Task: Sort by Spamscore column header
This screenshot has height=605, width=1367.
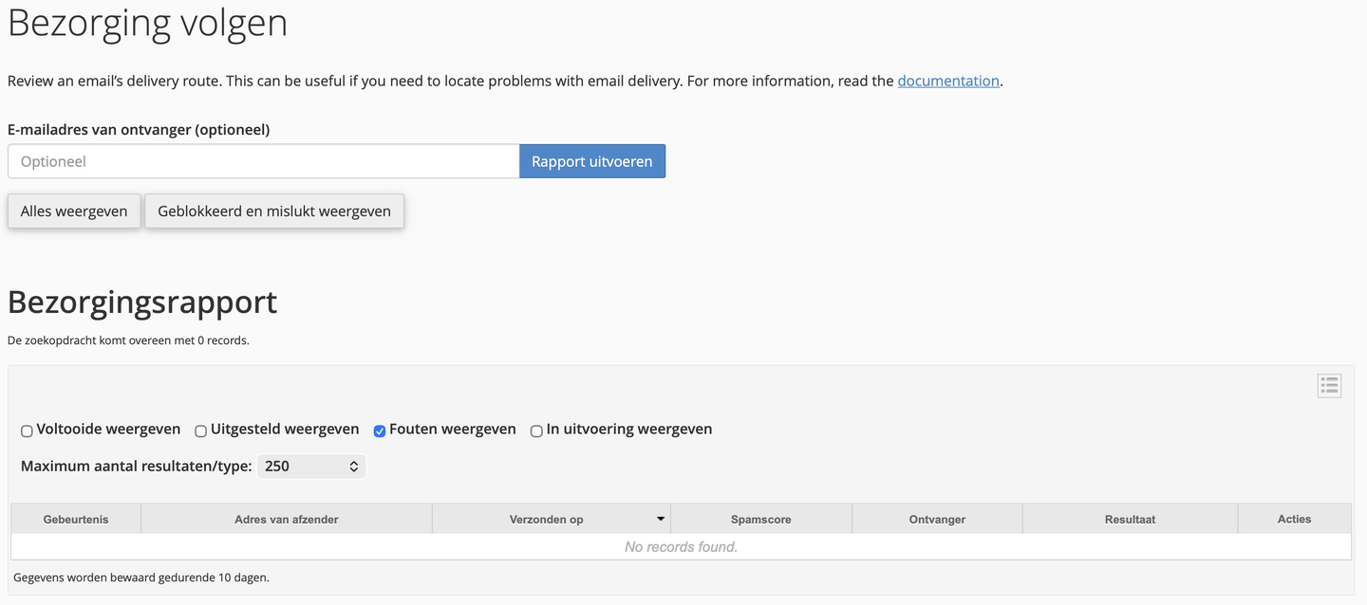Action: [761, 519]
